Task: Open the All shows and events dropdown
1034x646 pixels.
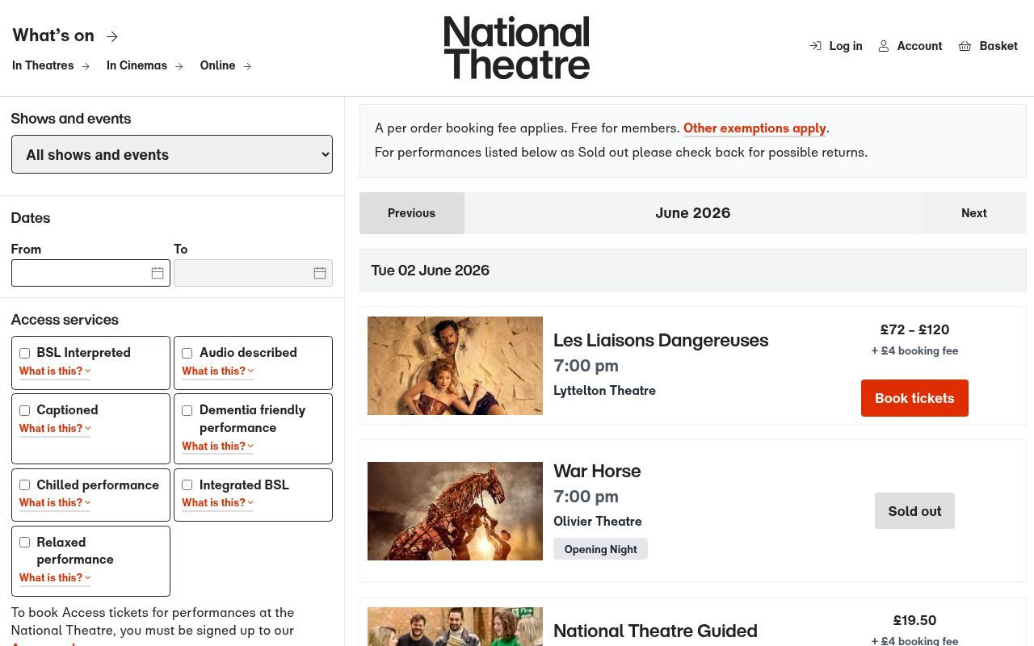Action: click(x=171, y=154)
